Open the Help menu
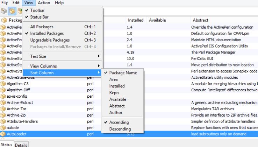 coord(59,3)
